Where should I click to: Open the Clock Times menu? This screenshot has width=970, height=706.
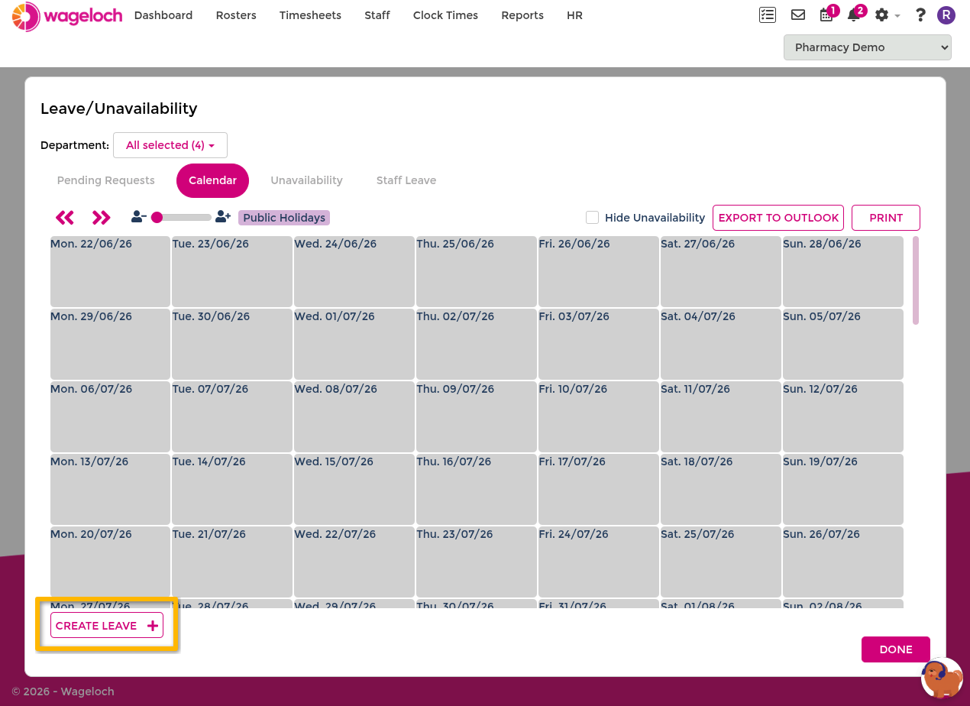(445, 15)
